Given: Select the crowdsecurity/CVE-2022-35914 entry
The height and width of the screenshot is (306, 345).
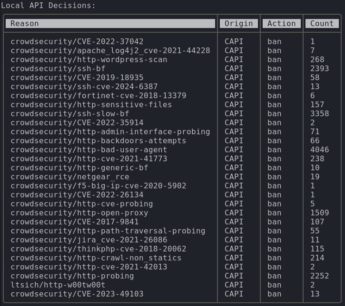Looking at the screenshot, I should (77, 122).
